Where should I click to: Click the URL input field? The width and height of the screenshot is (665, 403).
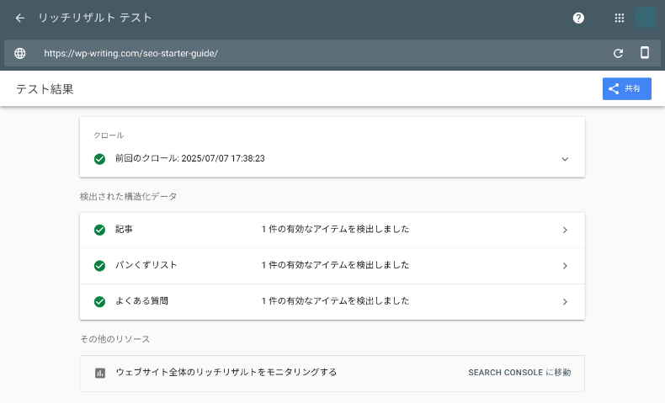[320, 53]
